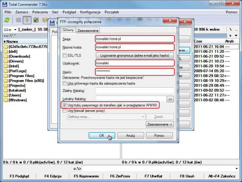Switch to thumbnail view toolbar icon
The height and width of the screenshot is (182, 242).
pyautogui.click(x=36, y=20)
